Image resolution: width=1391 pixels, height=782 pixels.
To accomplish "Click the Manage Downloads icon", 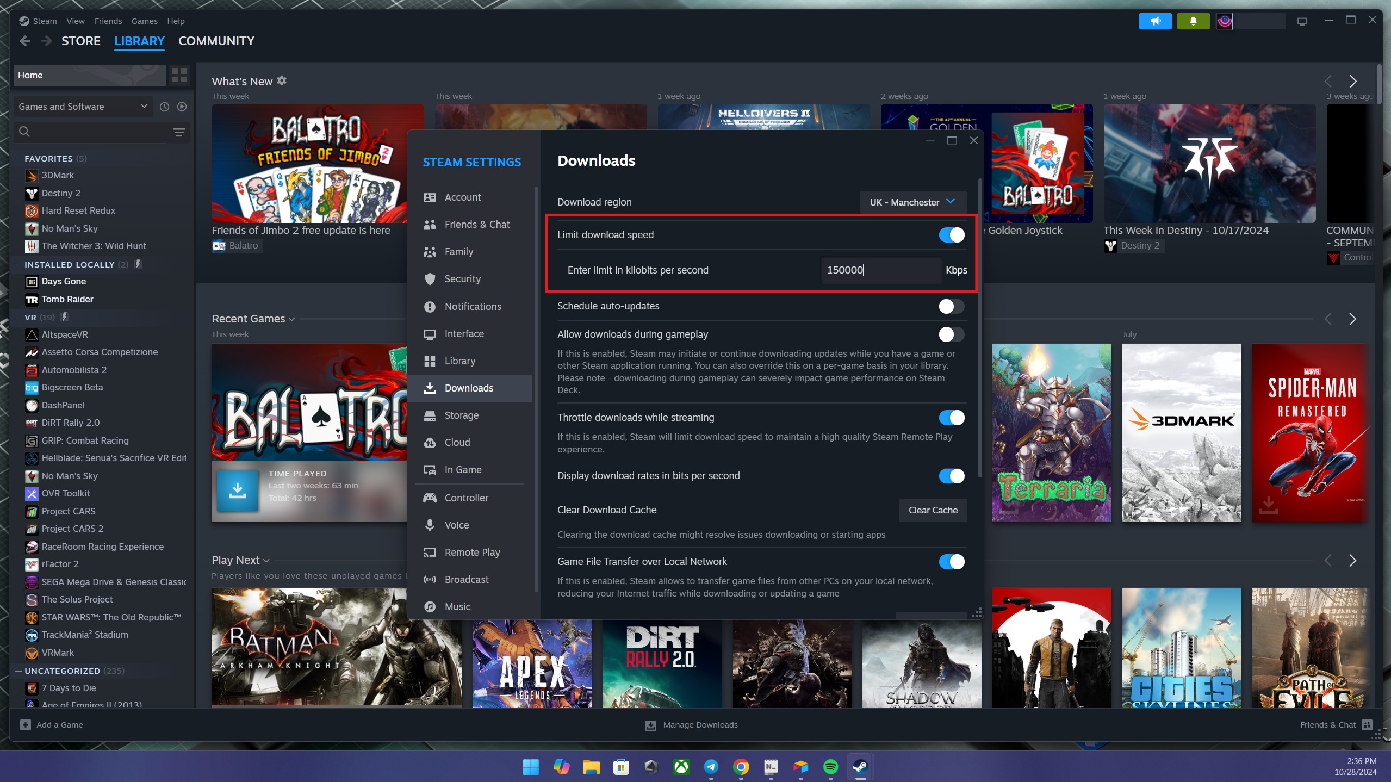I will pos(651,725).
